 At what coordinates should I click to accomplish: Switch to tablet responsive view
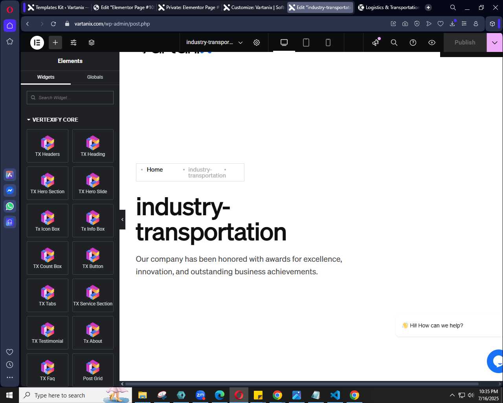(306, 43)
